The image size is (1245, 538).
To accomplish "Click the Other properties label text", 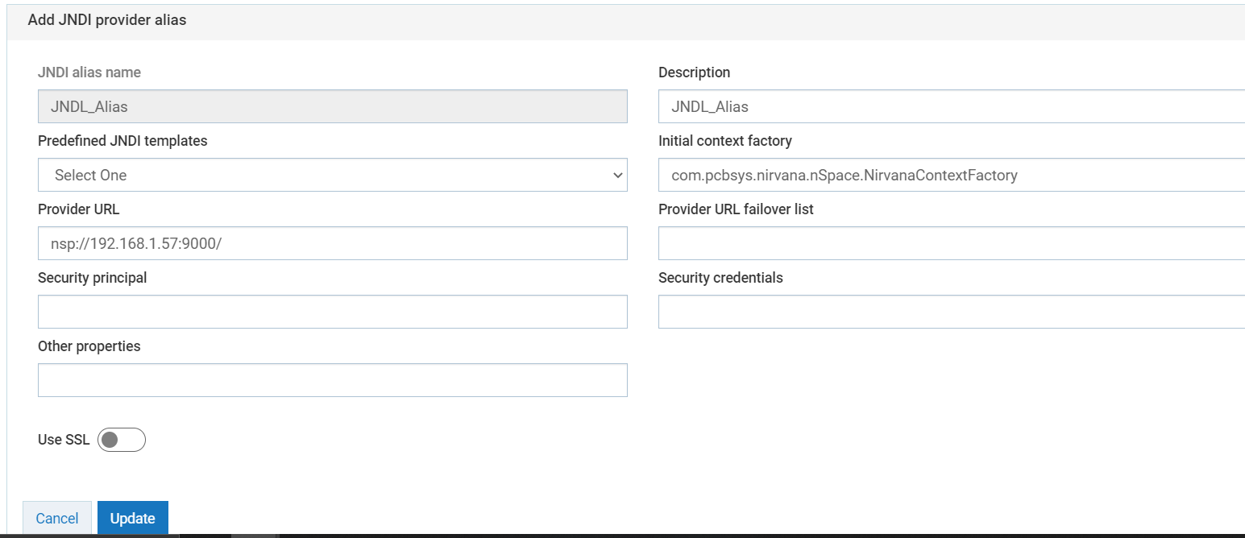I will coord(89,346).
